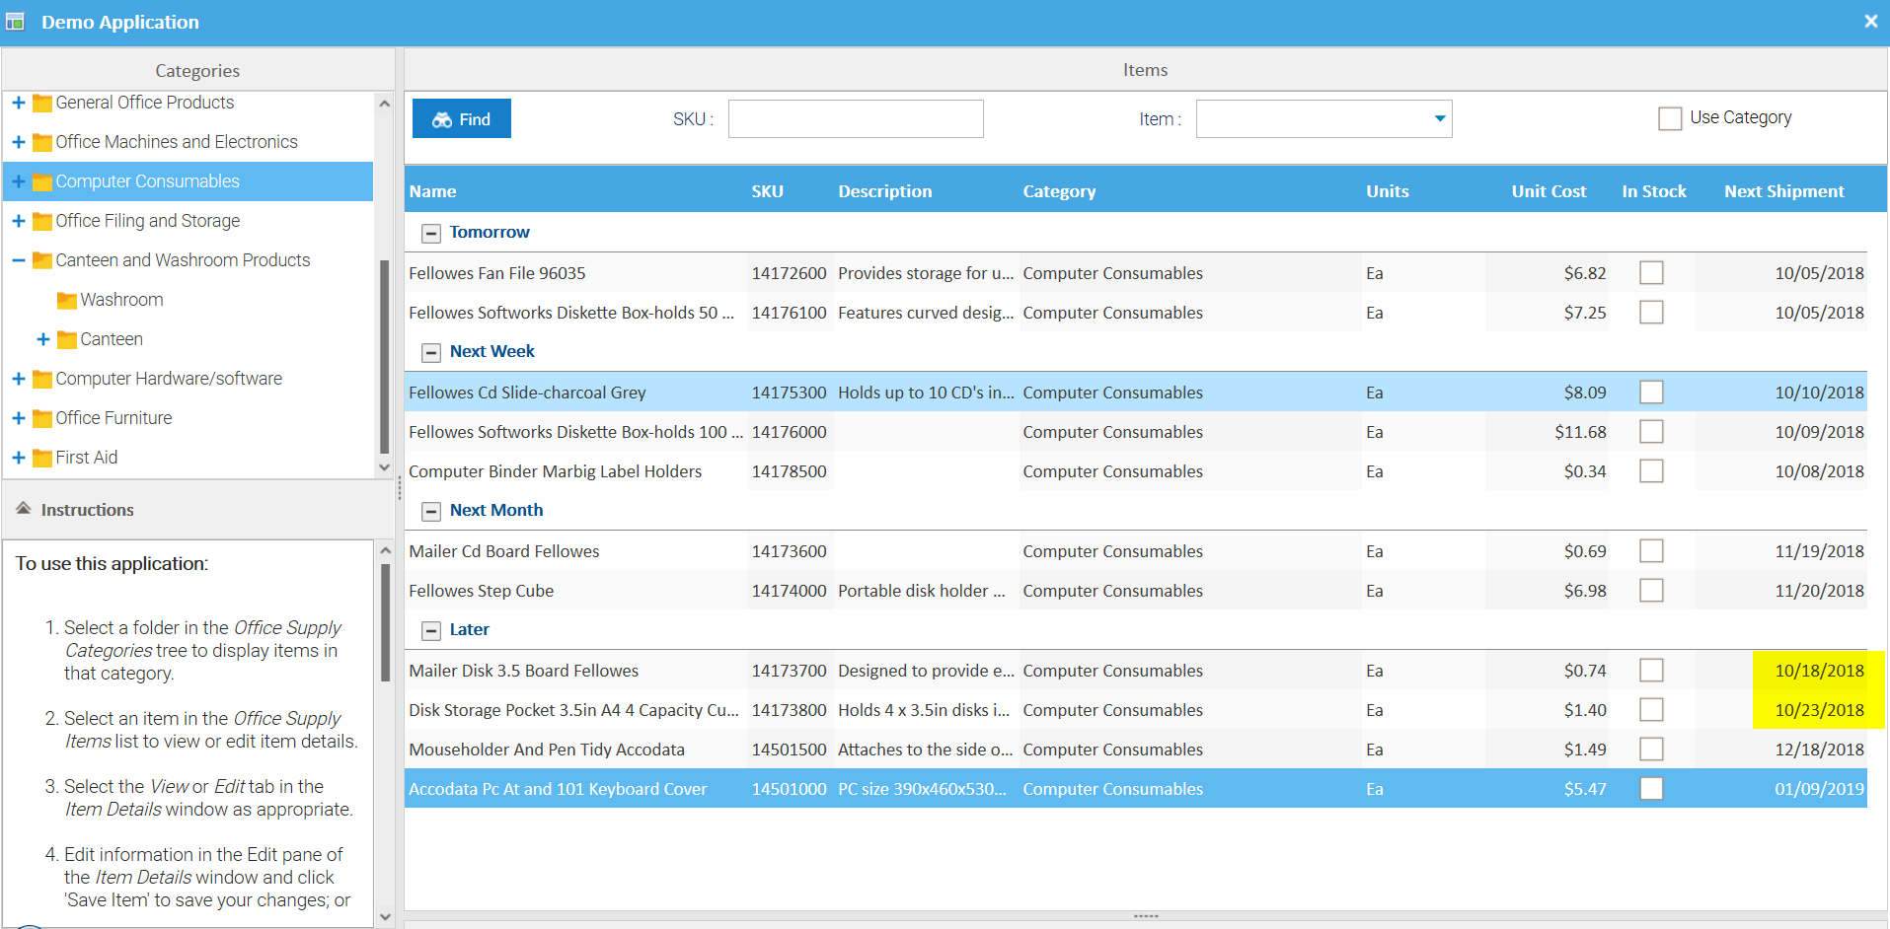This screenshot has height=929, width=1890.
Task: Select the Washroom category label
Action: [x=121, y=300]
